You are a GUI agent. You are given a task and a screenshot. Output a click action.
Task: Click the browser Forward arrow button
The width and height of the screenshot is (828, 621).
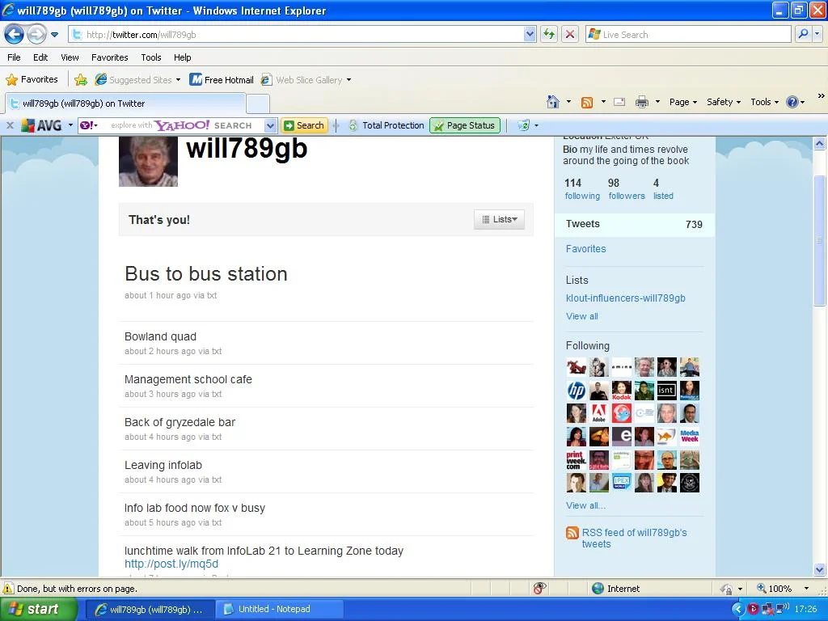[x=36, y=35]
